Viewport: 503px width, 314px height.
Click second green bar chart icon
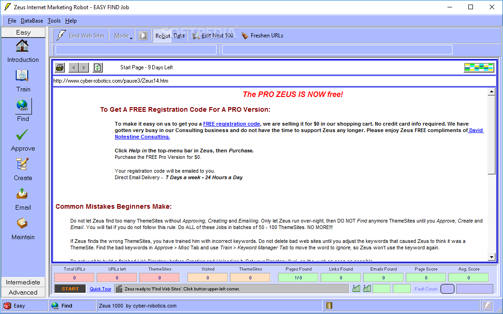click(x=367, y=289)
